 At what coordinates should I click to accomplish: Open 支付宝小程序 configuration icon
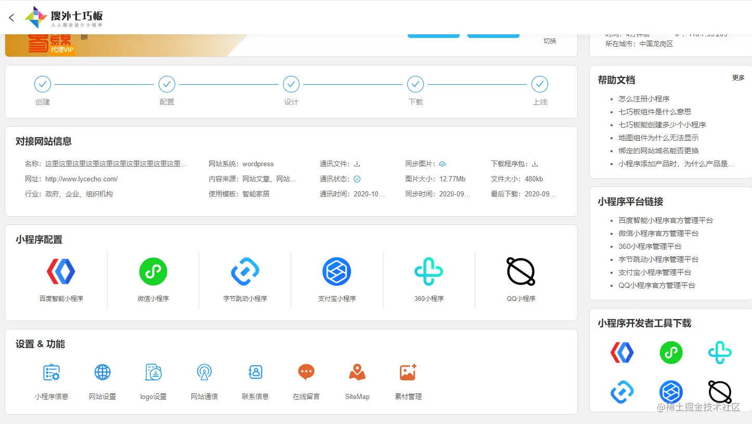(337, 271)
